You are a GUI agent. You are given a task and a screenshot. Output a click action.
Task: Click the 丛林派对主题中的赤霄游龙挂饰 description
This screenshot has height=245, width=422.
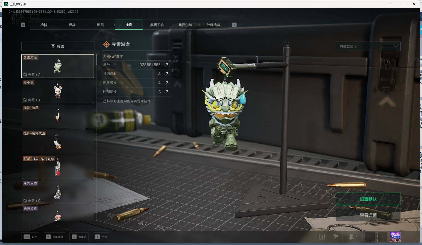coord(127,101)
